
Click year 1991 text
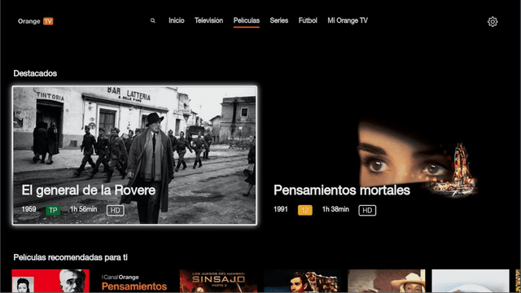(280, 209)
